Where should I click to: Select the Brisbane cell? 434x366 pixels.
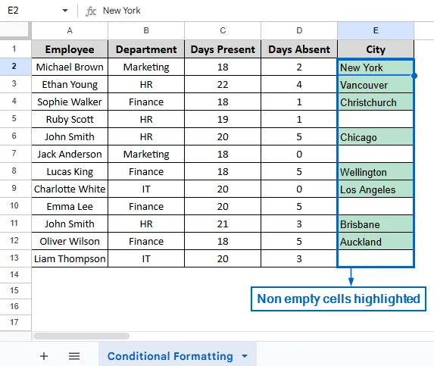pos(376,224)
